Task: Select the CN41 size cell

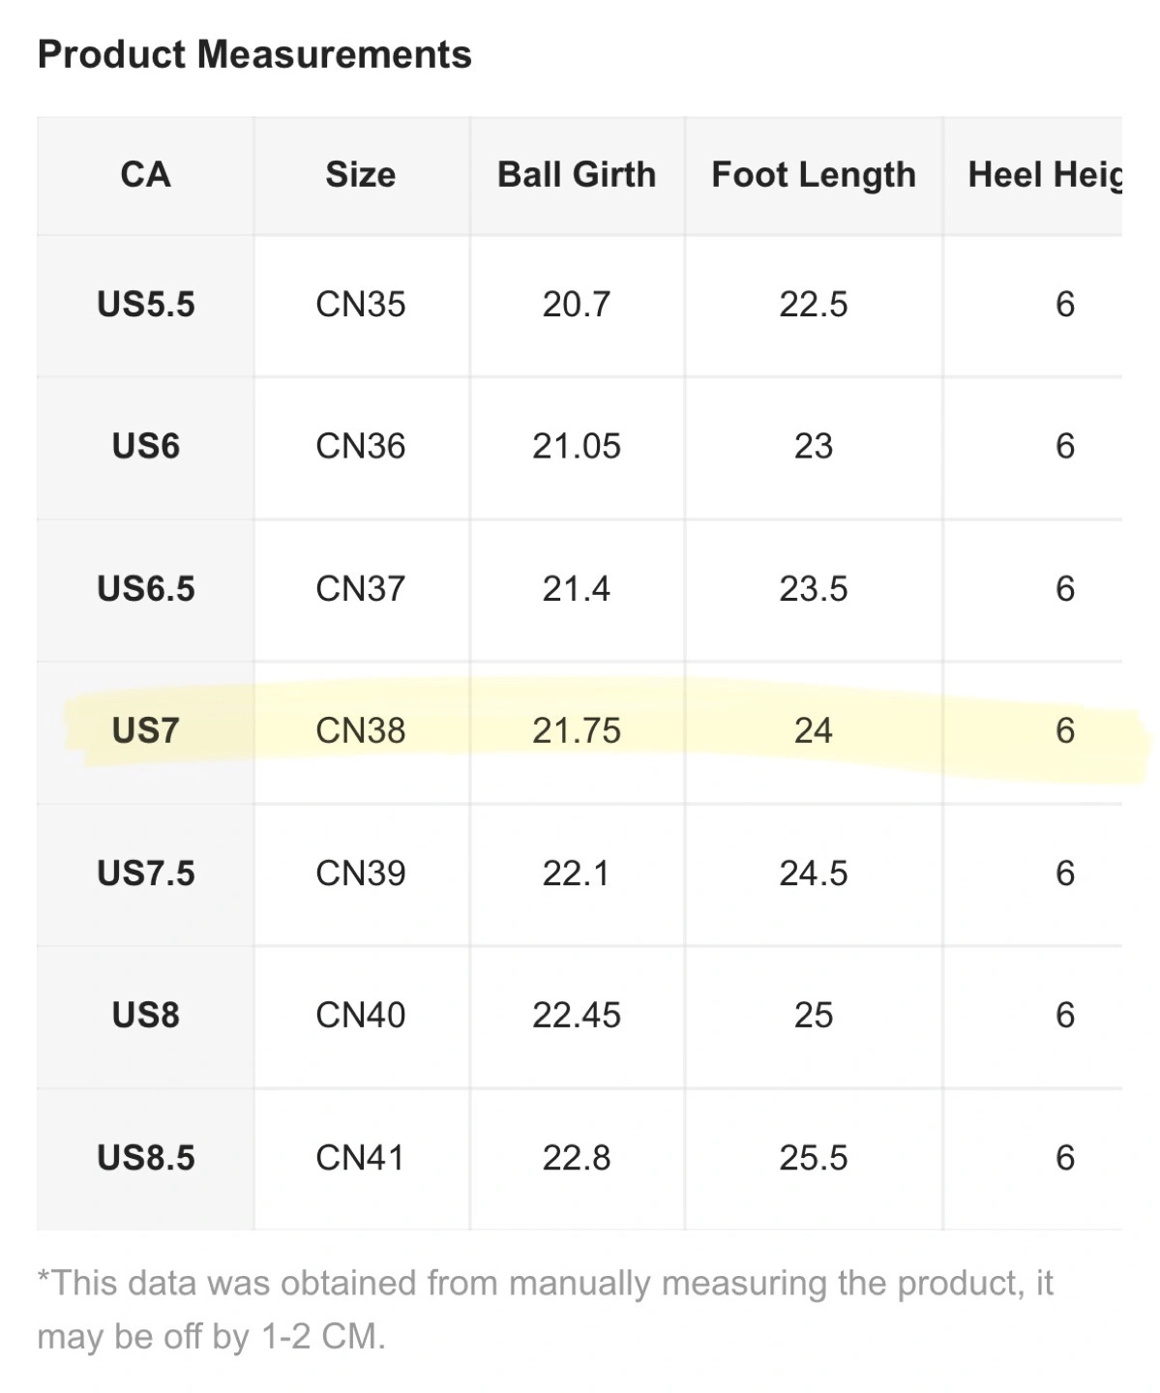Action: (x=361, y=1158)
